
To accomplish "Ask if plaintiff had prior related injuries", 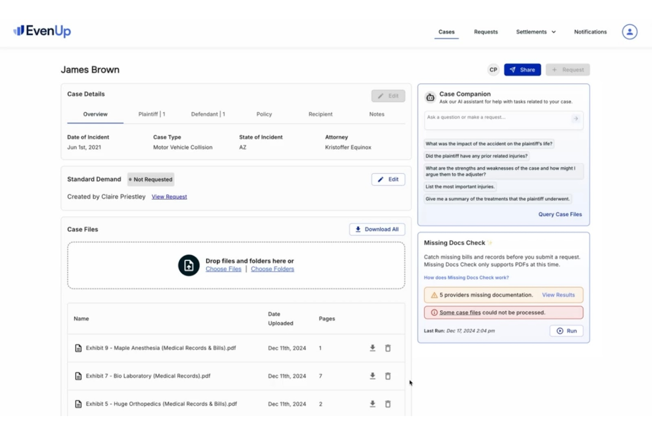I will coord(476,156).
